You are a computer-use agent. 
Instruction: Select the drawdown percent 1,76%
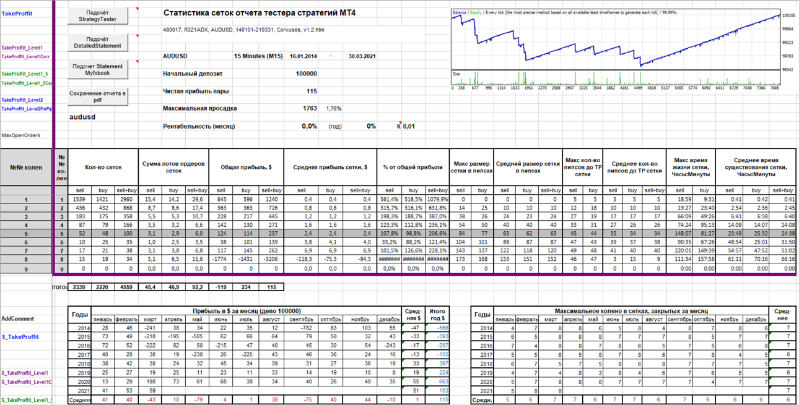pyautogui.click(x=333, y=109)
